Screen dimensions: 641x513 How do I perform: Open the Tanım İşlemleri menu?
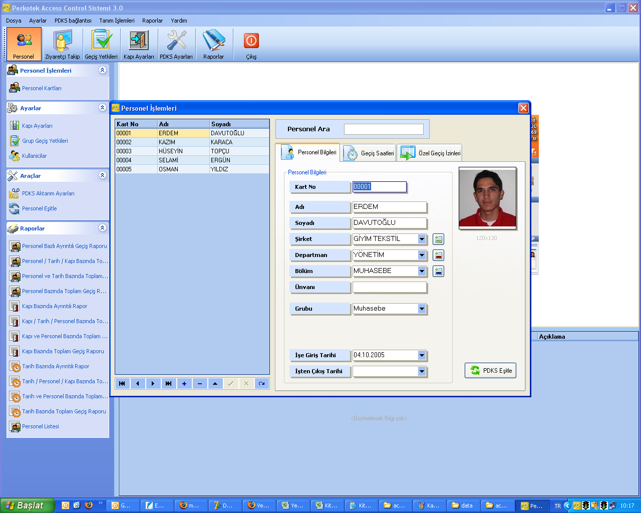(x=117, y=21)
